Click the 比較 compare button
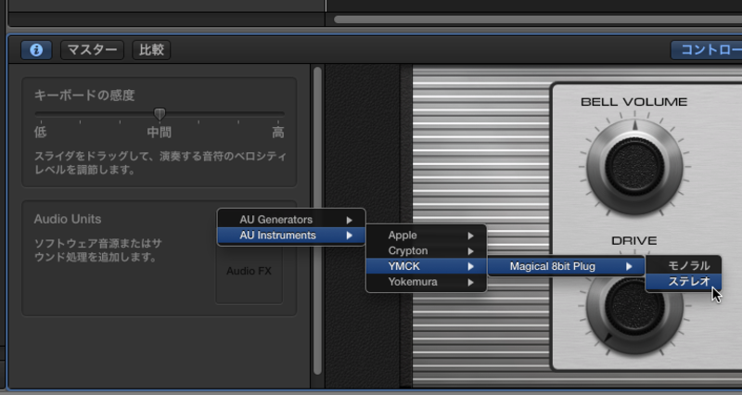 (151, 50)
